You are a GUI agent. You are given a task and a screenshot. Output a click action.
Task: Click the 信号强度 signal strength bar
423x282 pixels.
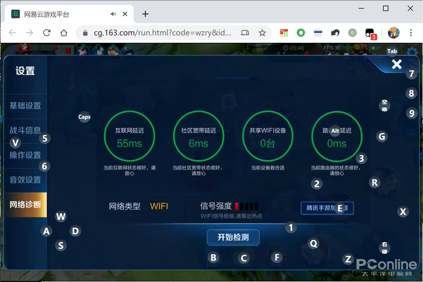pyautogui.click(x=247, y=207)
